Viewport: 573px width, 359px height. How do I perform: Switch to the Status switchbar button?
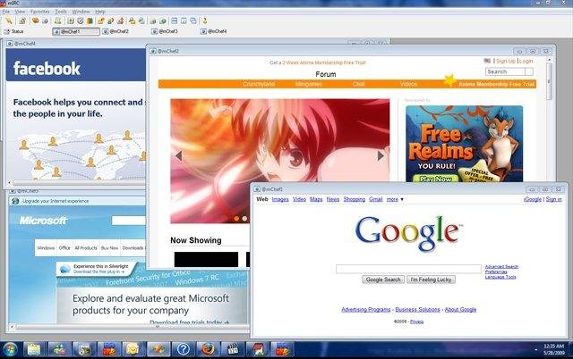14,32
